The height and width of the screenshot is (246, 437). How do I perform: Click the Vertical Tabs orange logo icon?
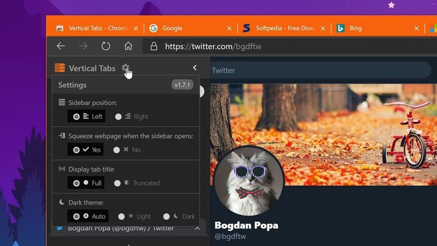coord(60,68)
